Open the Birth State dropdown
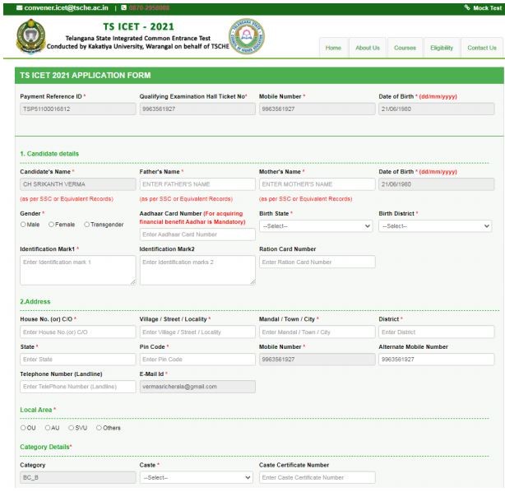505x492 pixels. coord(316,226)
